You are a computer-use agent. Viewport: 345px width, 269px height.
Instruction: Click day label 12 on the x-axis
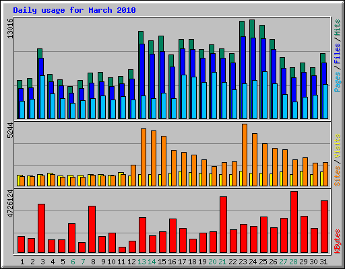(x=131, y=262)
